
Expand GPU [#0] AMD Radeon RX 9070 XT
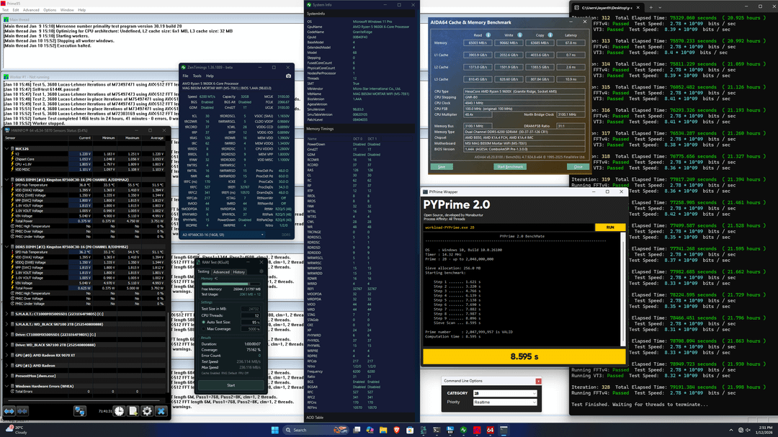click(x=6, y=355)
